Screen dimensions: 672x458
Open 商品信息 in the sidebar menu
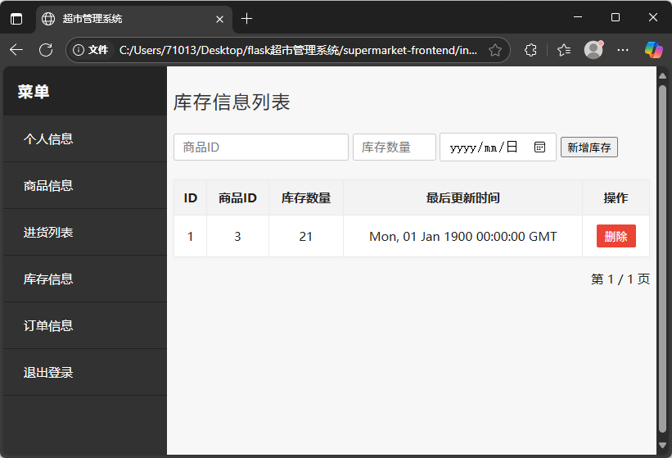click(85, 186)
